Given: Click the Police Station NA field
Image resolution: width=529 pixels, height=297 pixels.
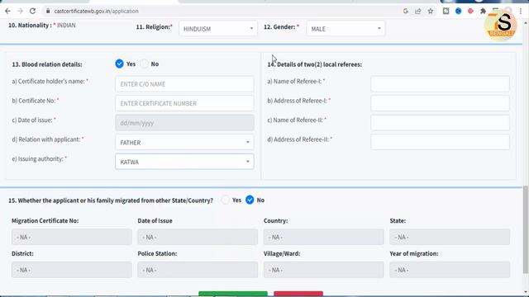Looking at the screenshot, I should 198,270.
